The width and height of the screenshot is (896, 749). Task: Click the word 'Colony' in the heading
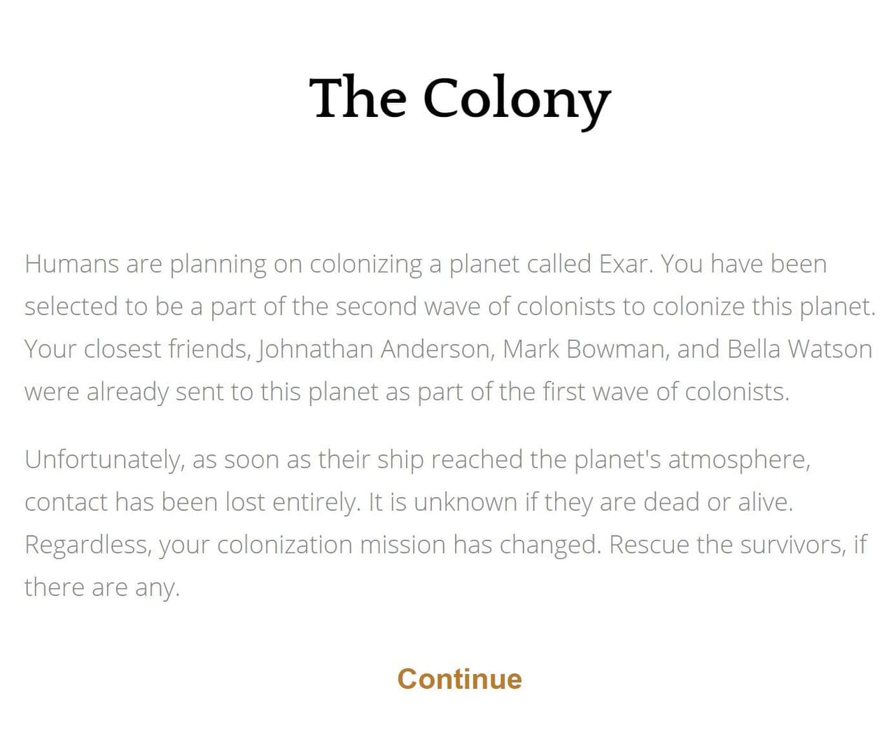tap(517, 99)
